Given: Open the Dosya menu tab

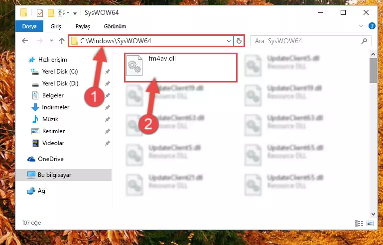Looking at the screenshot, I should [29, 26].
